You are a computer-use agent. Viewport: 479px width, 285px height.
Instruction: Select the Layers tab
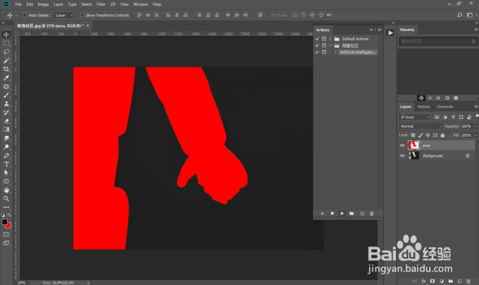[x=406, y=106]
